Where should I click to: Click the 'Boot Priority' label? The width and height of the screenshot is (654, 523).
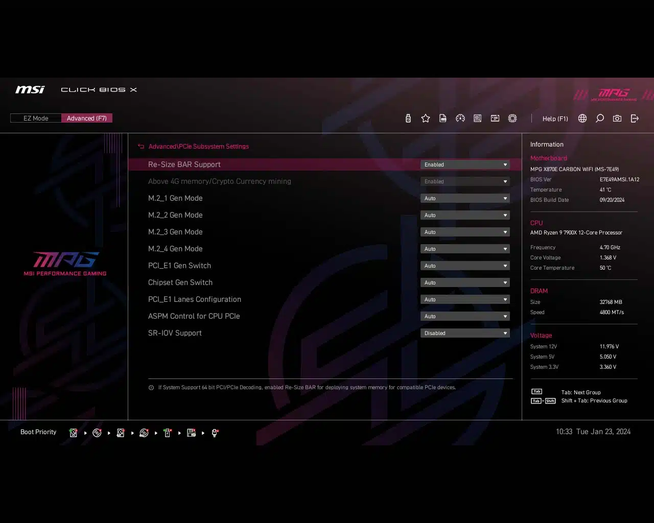[38, 432]
